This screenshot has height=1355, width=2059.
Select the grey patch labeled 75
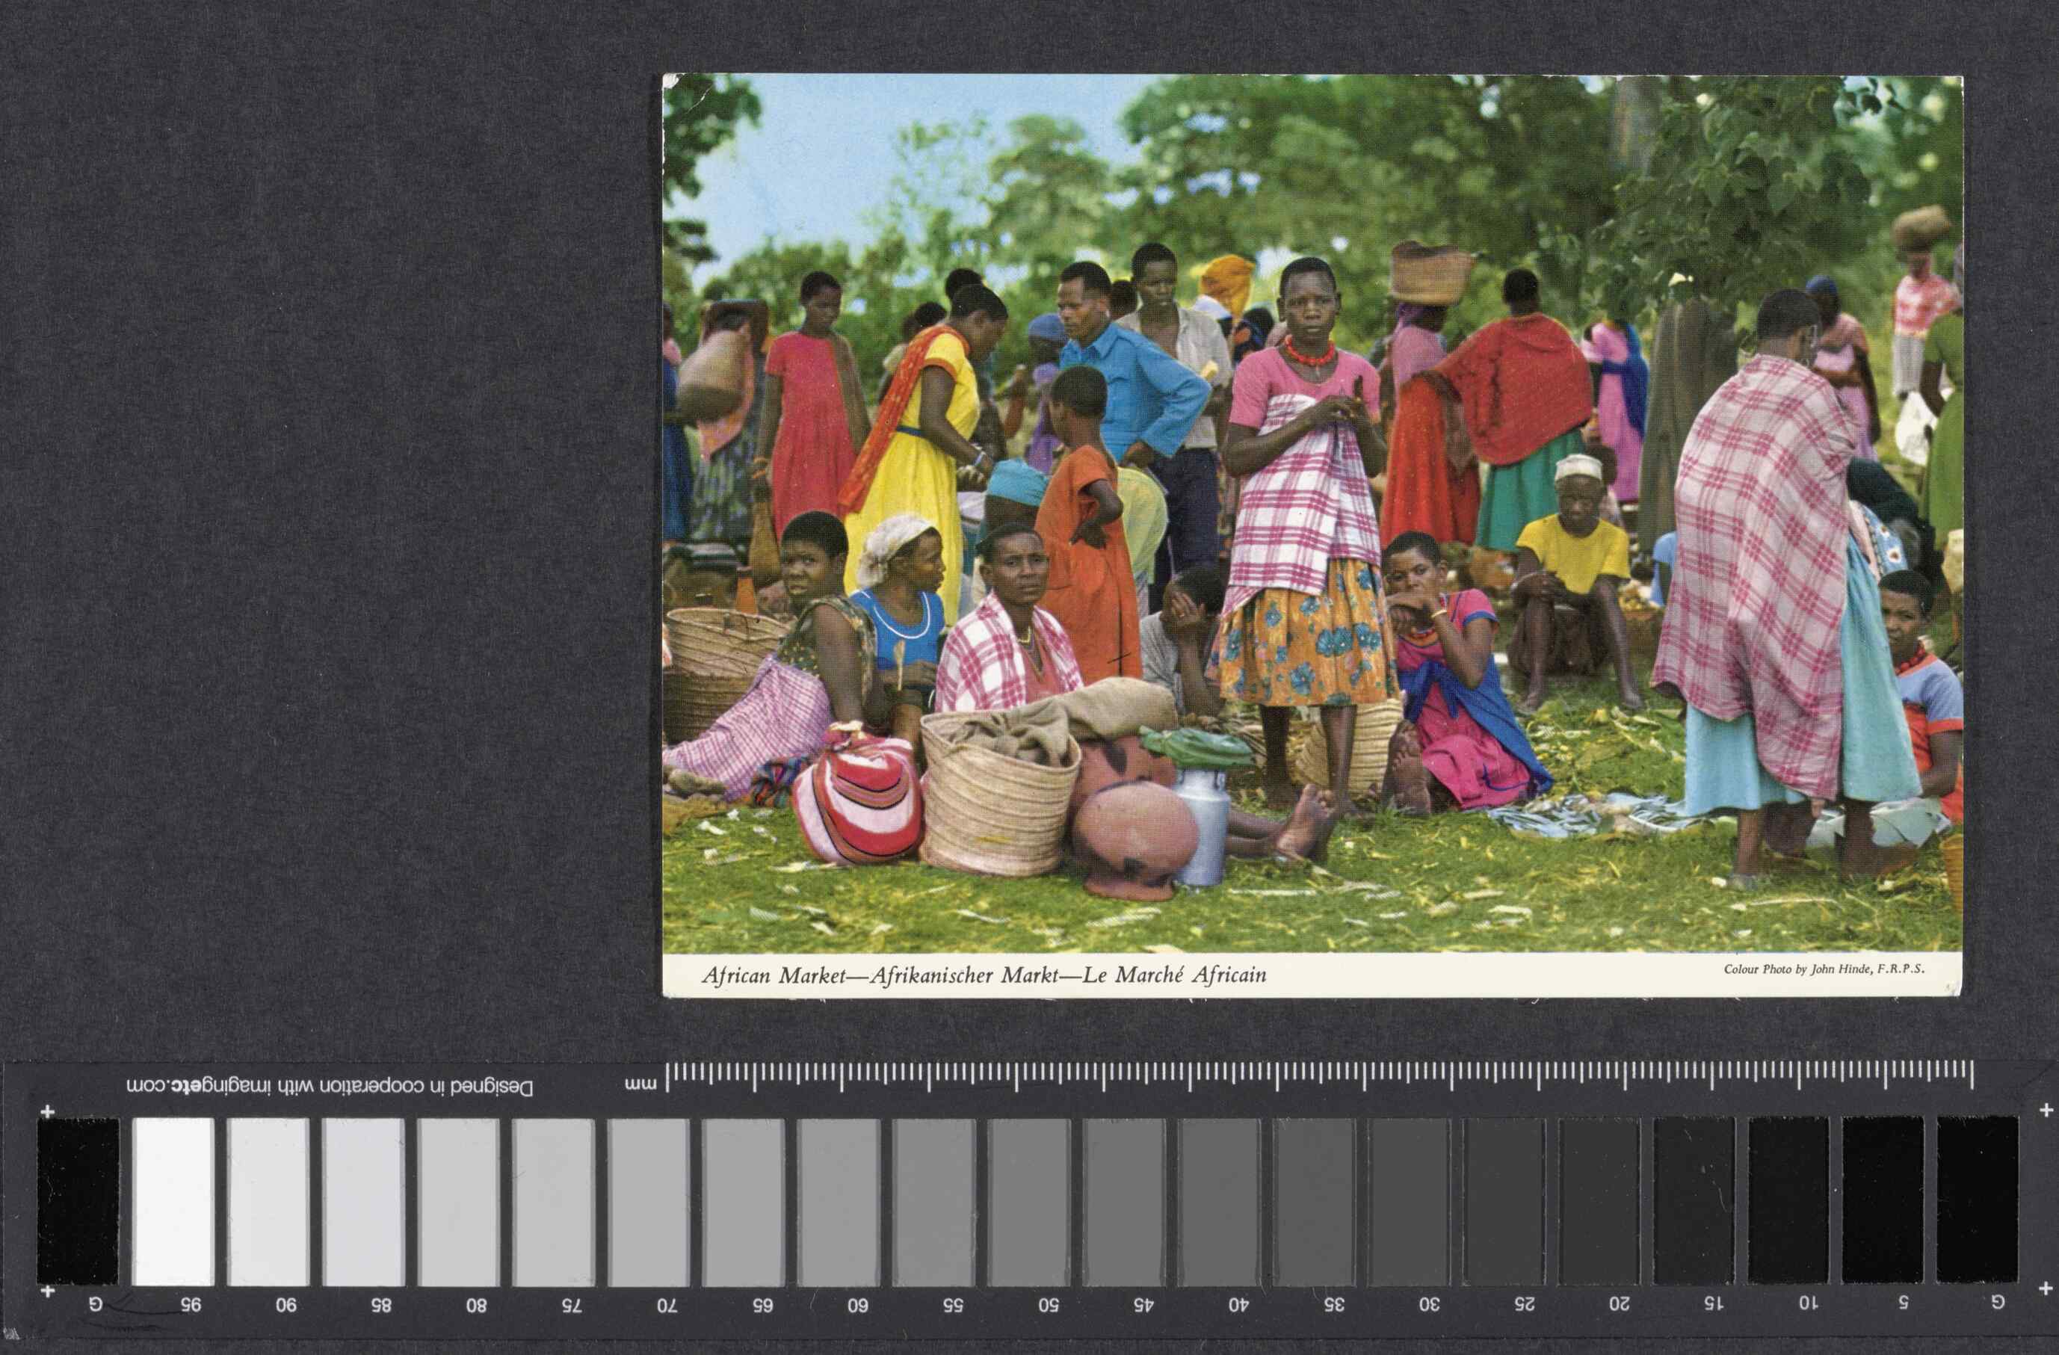tap(554, 1201)
